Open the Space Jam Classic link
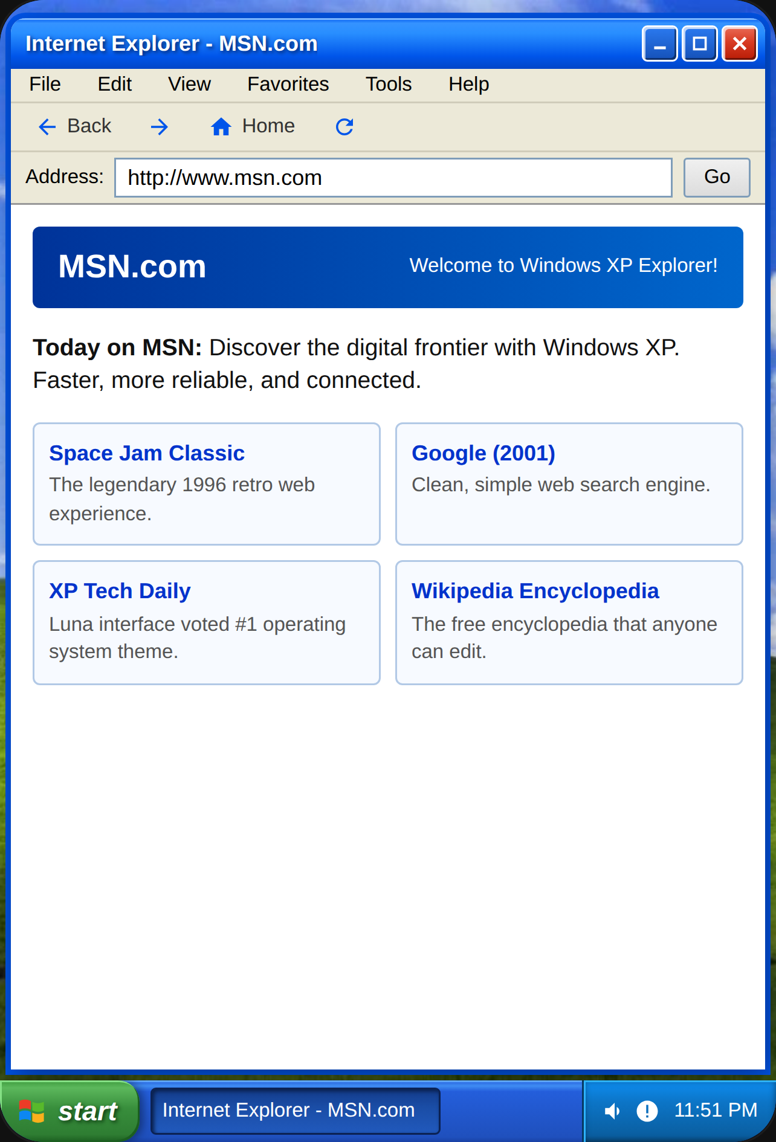The image size is (776, 1142). pos(147,453)
